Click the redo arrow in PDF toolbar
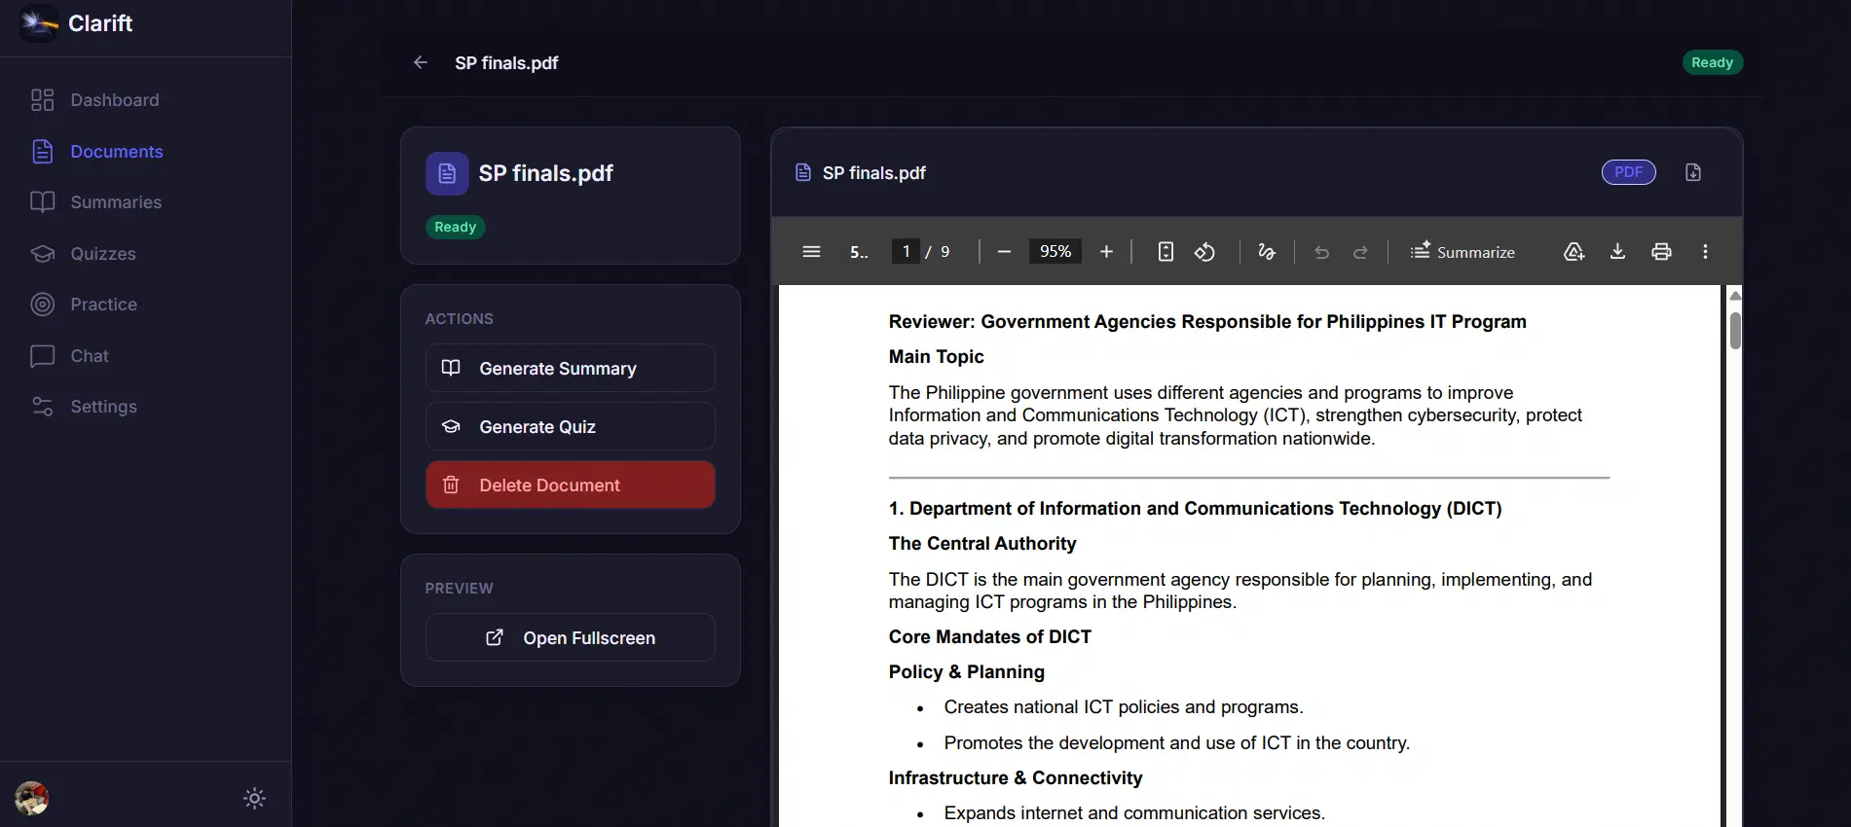 coord(1360,252)
